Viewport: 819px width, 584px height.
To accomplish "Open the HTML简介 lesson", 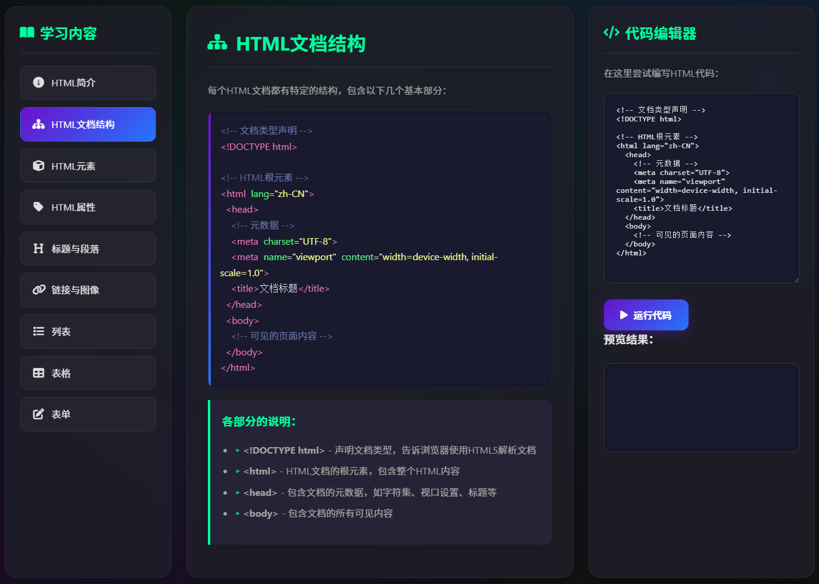I will pyautogui.click(x=88, y=83).
